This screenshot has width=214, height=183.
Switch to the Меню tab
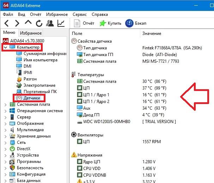[9, 32]
